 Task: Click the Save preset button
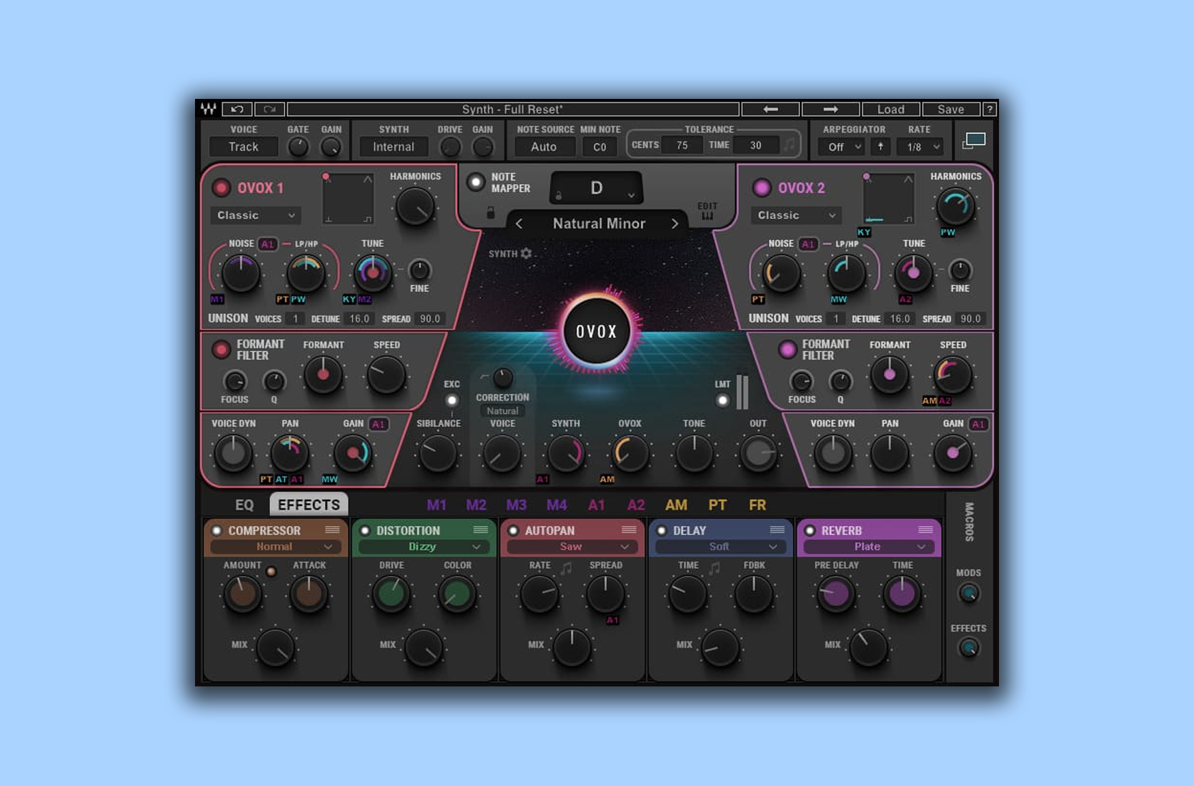pyautogui.click(x=951, y=109)
